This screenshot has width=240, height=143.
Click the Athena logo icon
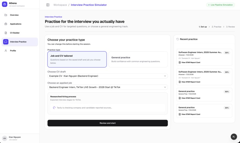[x=4, y=4]
